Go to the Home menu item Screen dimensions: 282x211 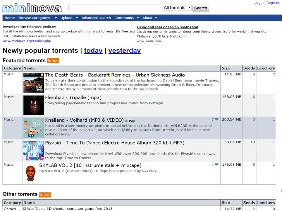tap(10, 18)
